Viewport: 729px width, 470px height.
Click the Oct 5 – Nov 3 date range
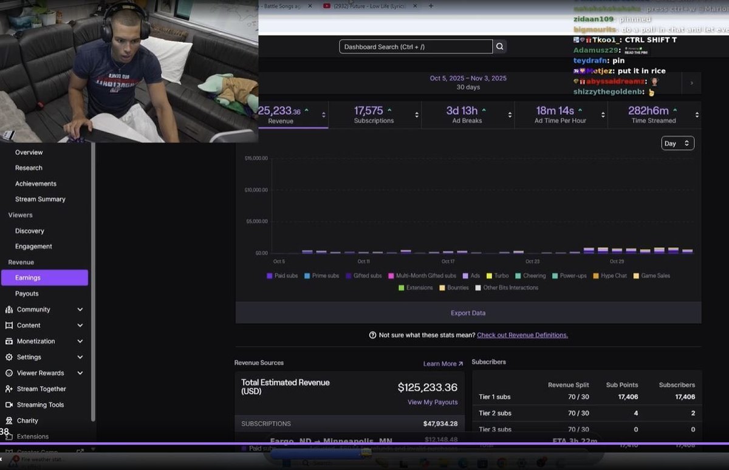[468, 78]
